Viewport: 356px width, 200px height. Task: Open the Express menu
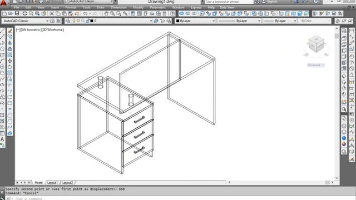coord(196,7)
